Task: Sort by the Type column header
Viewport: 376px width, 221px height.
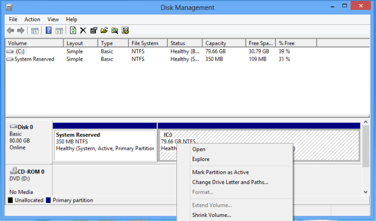Action: click(x=113, y=43)
